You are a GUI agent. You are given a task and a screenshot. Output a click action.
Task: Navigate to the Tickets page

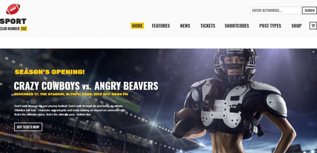pyautogui.click(x=208, y=26)
